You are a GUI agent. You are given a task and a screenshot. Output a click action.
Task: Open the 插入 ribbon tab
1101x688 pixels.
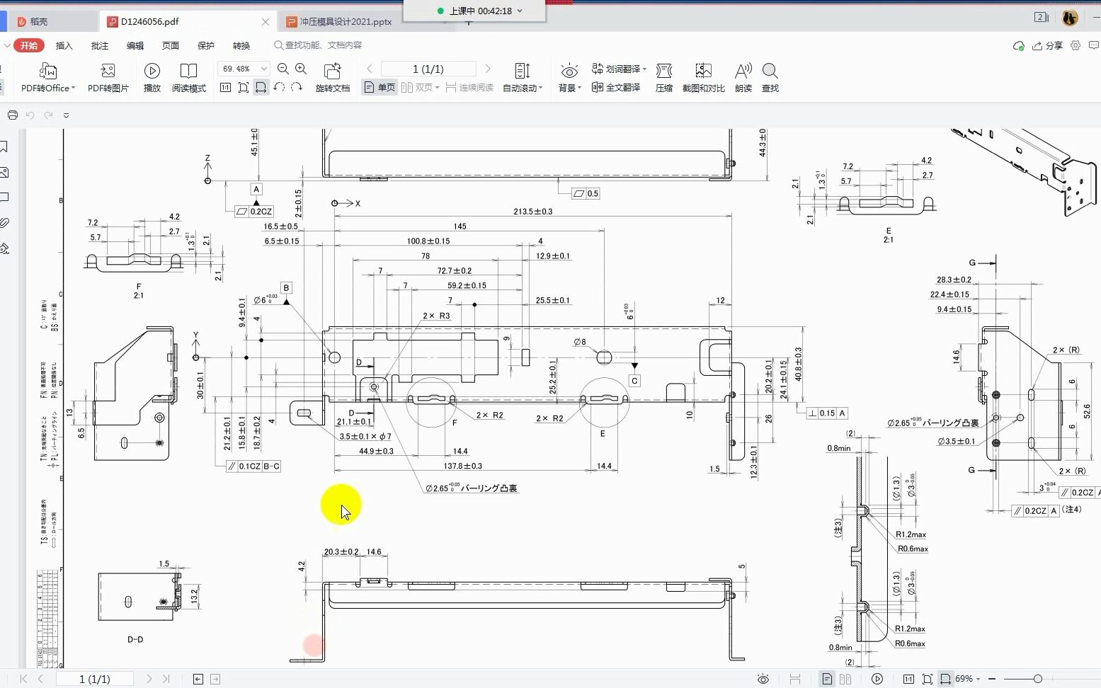[64, 45]
